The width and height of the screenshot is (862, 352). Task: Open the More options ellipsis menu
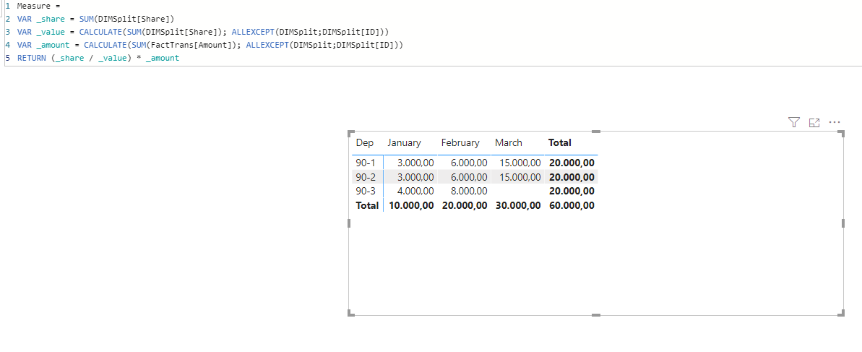835,122
